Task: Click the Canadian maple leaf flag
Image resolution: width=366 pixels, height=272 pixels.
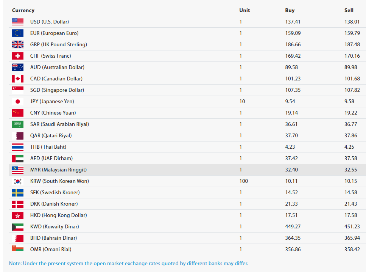Action: [x=18, y=79]
